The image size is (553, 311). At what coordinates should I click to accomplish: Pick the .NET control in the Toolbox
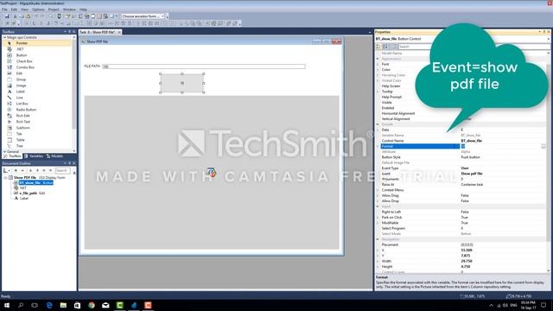20,49
